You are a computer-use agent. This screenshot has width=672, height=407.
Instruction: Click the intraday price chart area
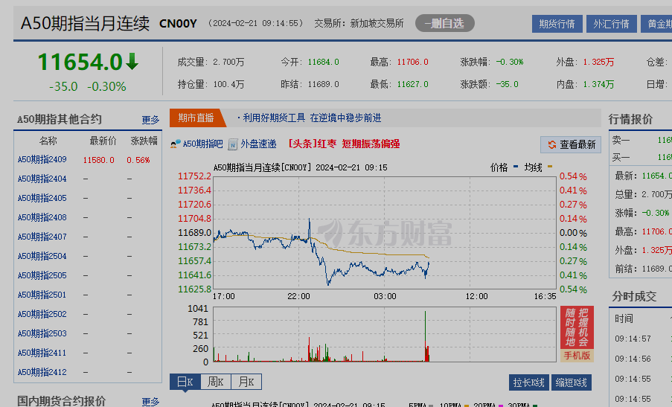point(385,233)
